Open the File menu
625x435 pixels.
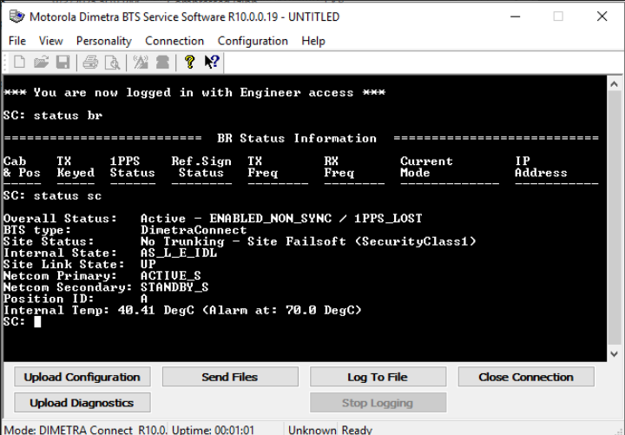(17, 41)
